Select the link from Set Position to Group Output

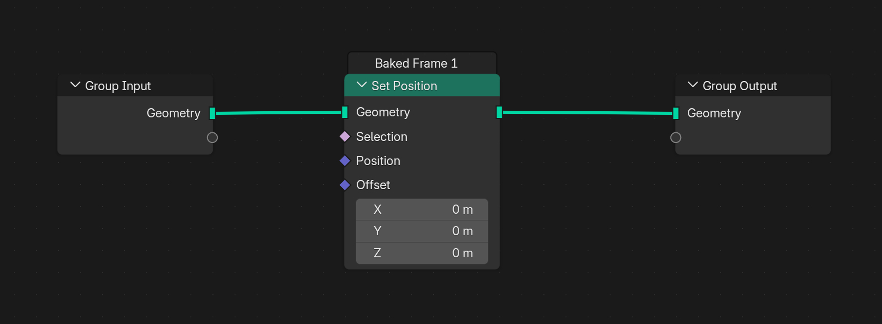[587, 113]
